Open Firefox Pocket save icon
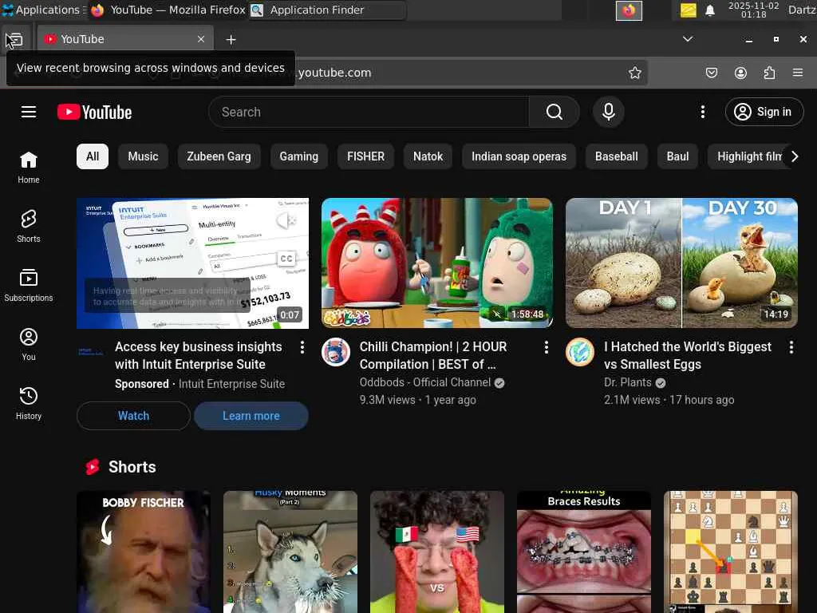The width and height of the screenshot is (817, 613). [711, 73]
